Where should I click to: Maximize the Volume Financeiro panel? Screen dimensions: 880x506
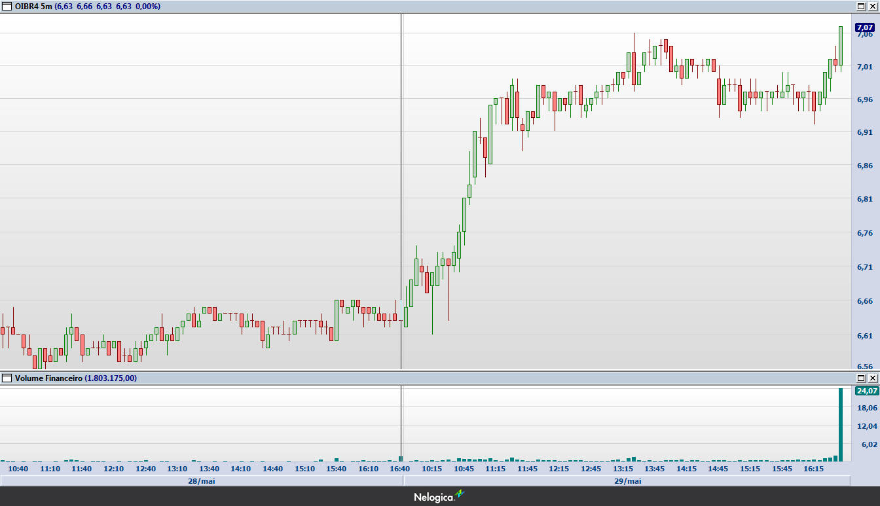click(x=861, y=378)
